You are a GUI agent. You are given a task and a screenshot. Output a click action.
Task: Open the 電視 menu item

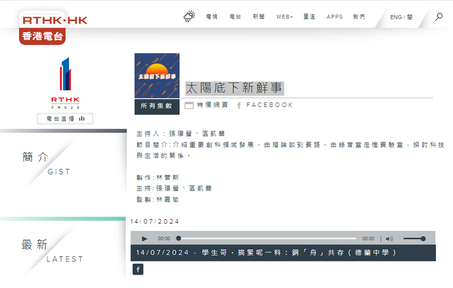click(211, 17)
